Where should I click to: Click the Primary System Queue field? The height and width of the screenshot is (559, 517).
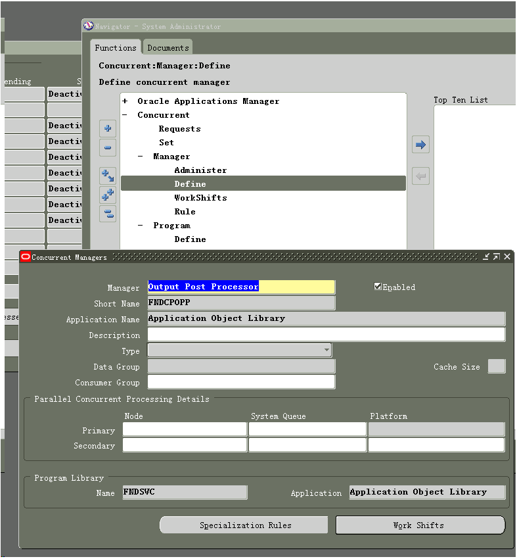307,429
